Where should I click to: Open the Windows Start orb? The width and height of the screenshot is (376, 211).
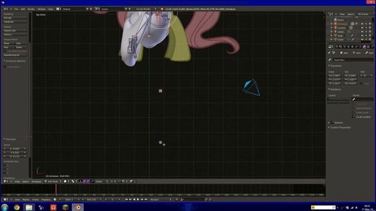tap(5, 207)
